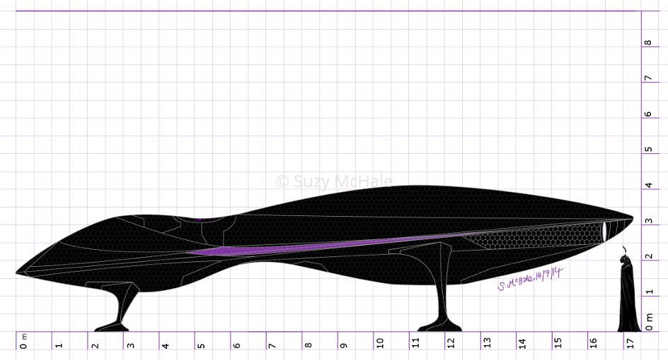Click the "0 m" label on horizontal scale

(23, 342)
